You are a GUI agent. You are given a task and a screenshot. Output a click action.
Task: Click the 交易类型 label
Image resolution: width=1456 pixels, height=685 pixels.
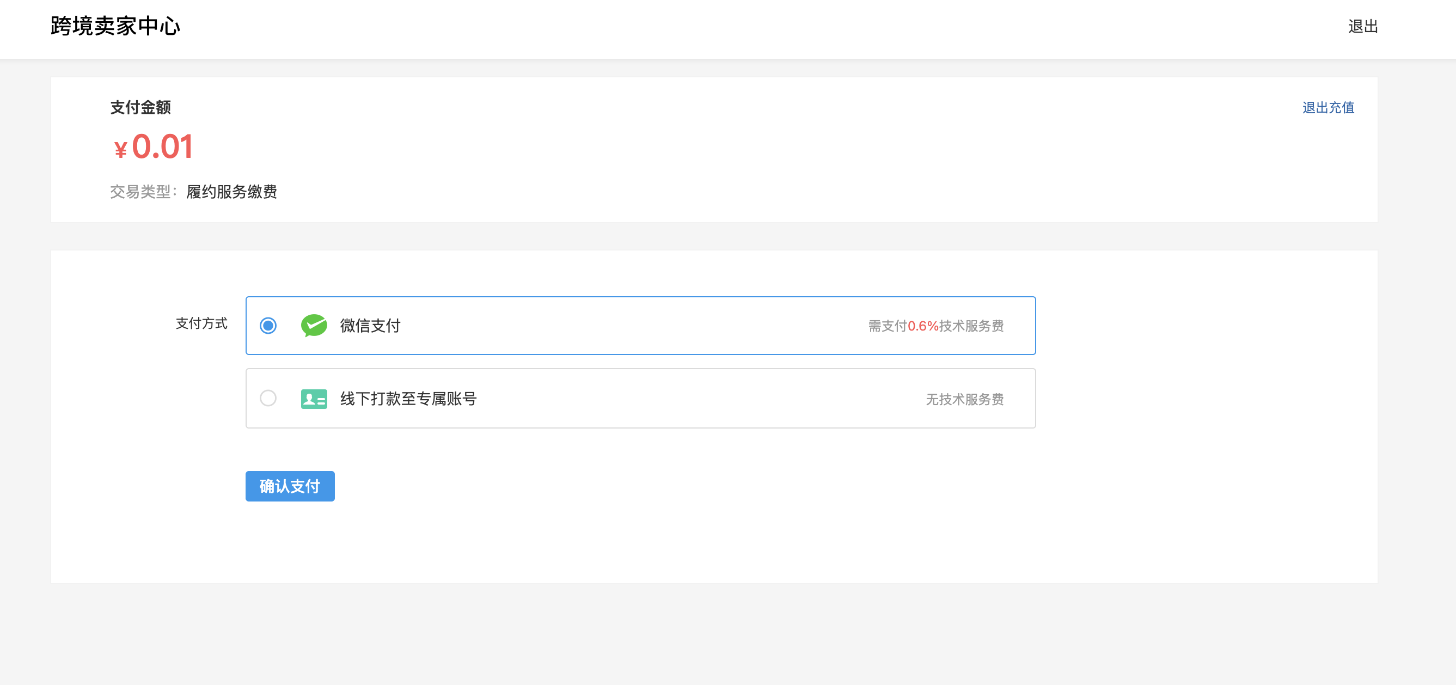coord(142,192)
